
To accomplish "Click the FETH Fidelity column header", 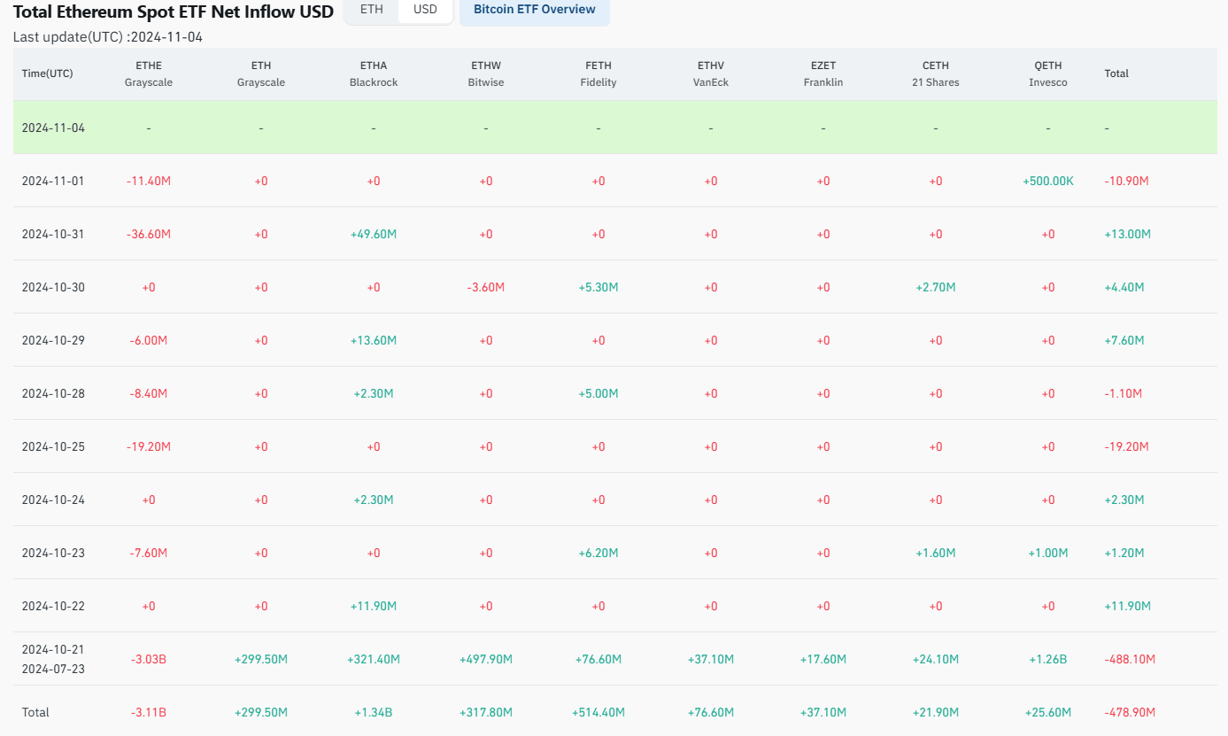I will click(x=598, y=74).
